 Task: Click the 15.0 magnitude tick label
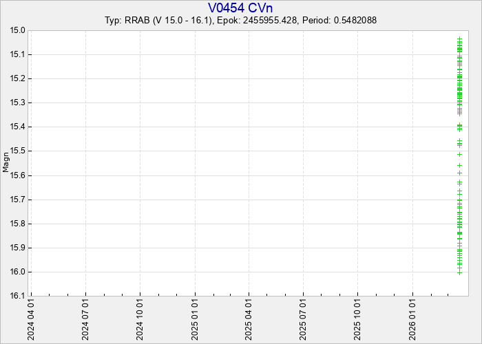(x=17, y=30)
